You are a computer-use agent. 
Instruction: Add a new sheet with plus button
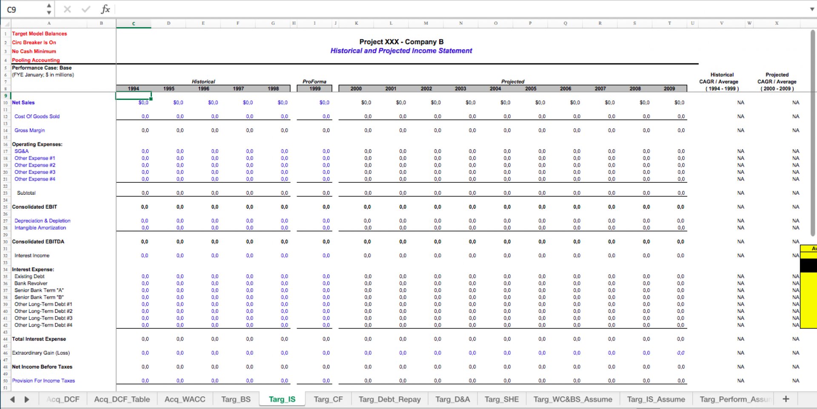(x=786, y=399)
